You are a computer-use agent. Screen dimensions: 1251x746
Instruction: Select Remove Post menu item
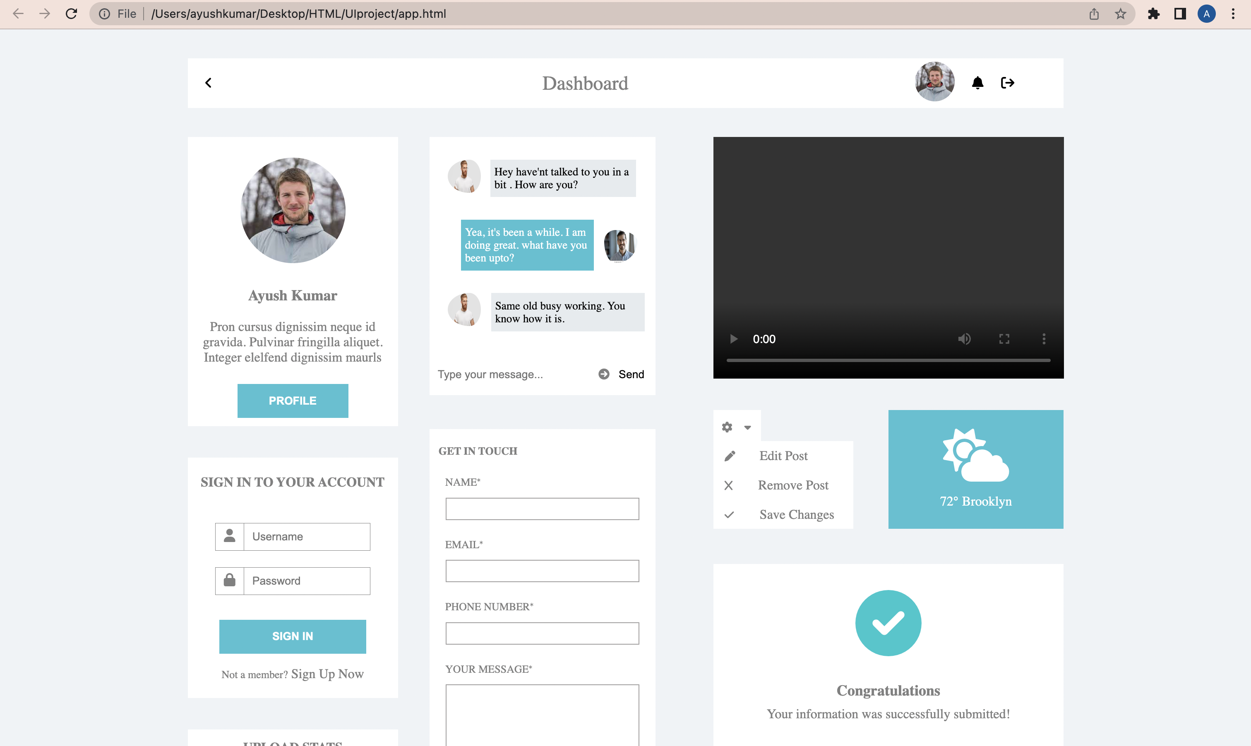(x=793, y=485)
